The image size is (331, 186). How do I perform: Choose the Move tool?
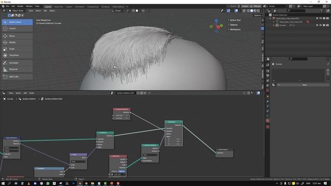(x=17, y=36)
